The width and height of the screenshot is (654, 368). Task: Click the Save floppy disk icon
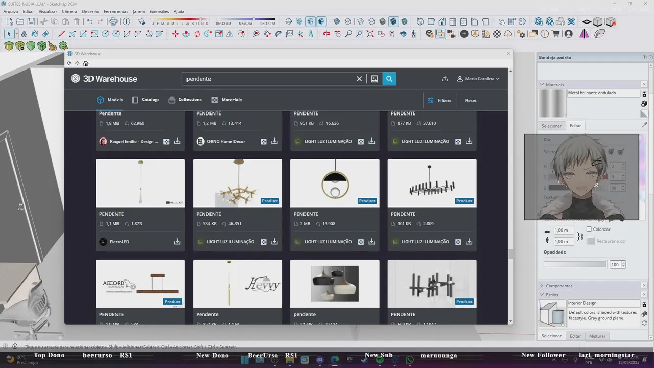(31, 21)
